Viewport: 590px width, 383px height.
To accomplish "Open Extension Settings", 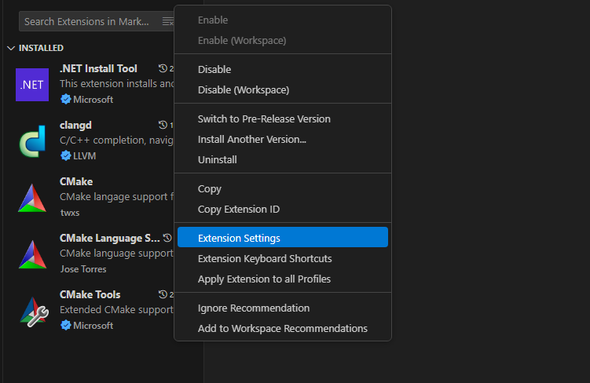I will [x=283, y=238].
